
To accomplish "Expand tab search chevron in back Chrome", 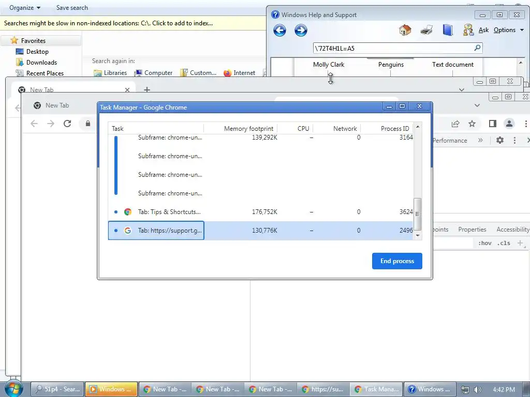I will (x=461, y=90).
